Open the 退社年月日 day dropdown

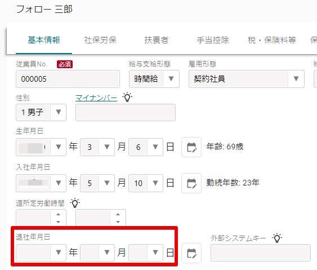coord(146,253)
